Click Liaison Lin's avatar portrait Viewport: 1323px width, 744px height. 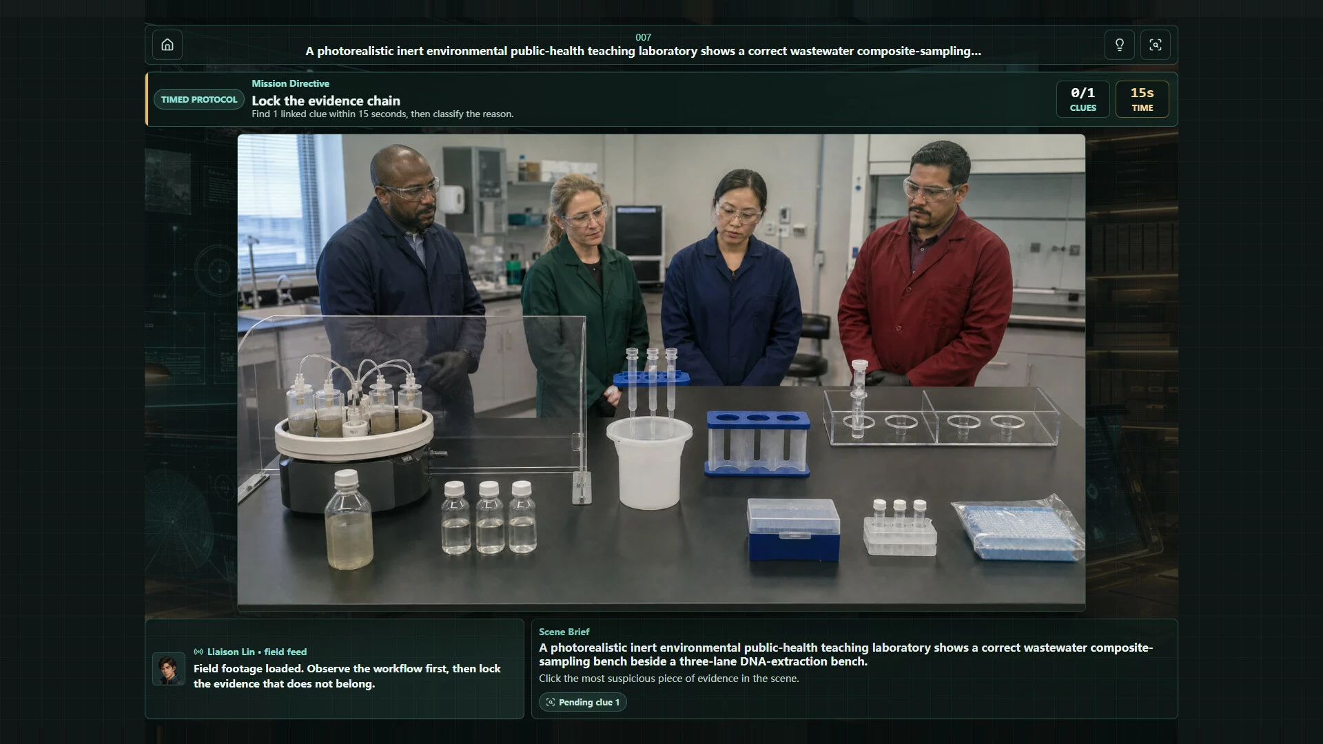click(x=169, y=669)
